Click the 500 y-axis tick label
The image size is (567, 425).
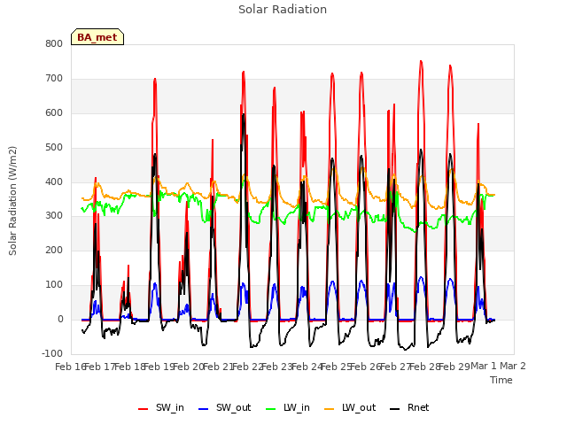(x=54, y=148)
